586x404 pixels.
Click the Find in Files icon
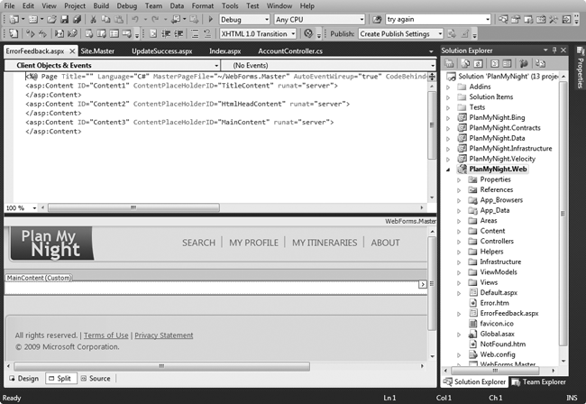(x=377, y=20)
